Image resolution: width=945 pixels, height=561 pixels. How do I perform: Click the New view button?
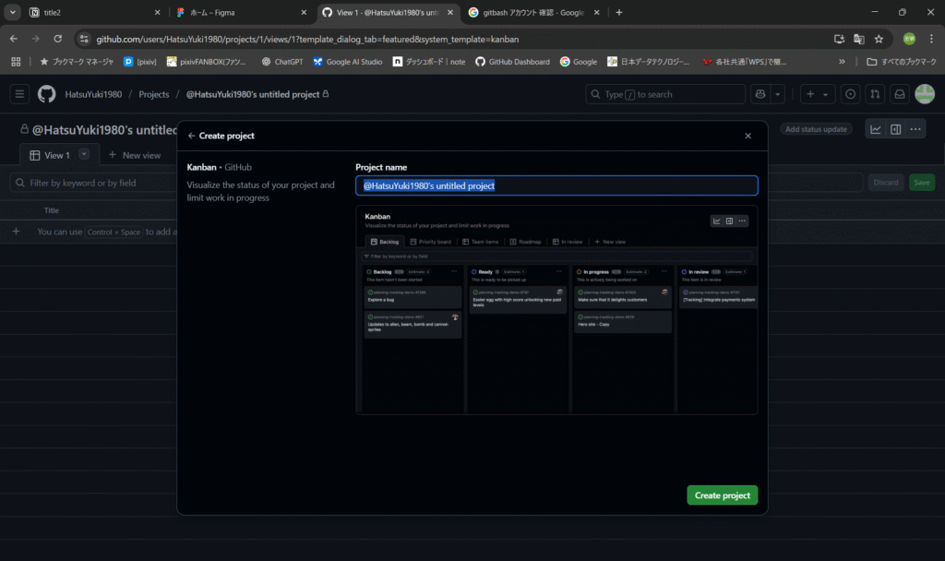pos(135,155)
